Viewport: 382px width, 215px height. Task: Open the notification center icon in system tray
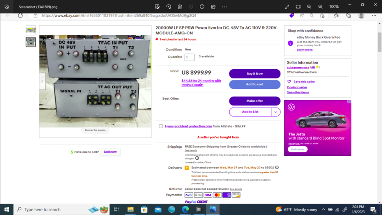tap(374, 210)
